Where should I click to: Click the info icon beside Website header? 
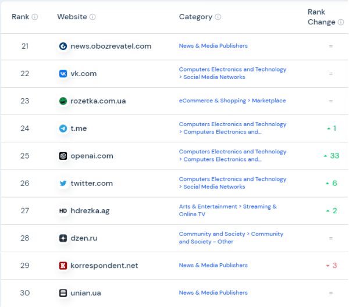click(x=92, y=17)
